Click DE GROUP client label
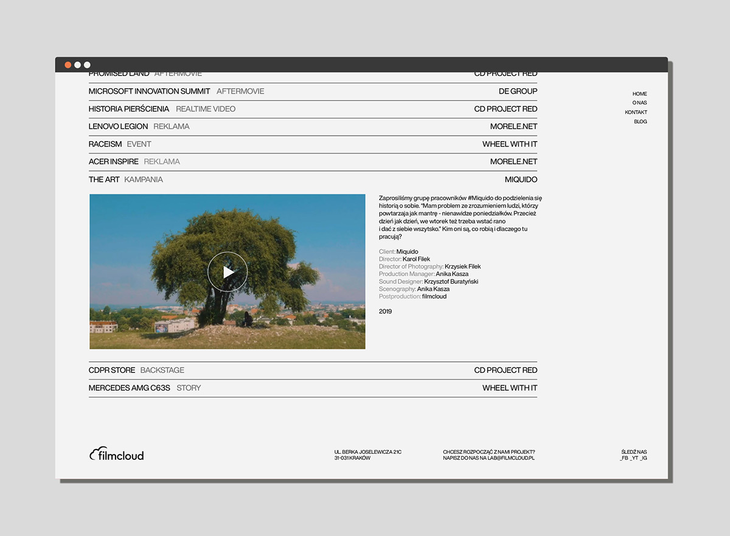730x536 pixels. pyautogui.click(x=518, y=91)
